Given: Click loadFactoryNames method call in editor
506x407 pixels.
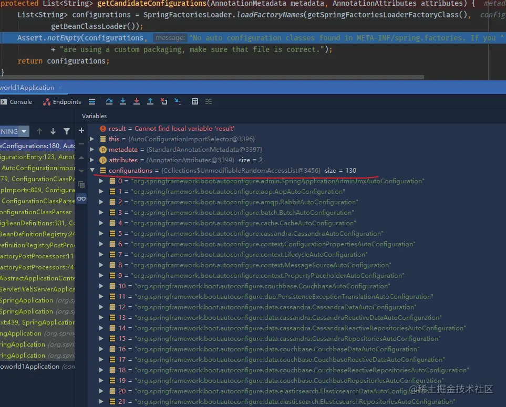Looking at the screenshot, I should coord(270,15).
